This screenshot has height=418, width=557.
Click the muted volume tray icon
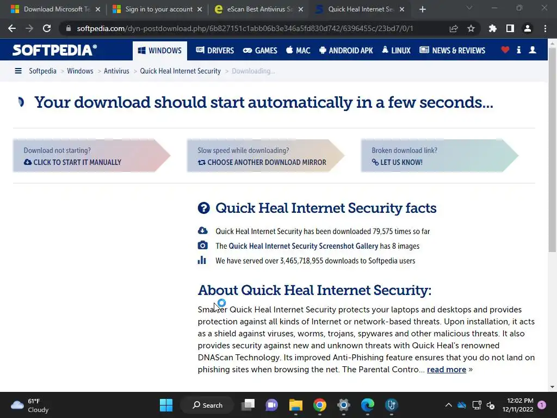click(491, 405)
